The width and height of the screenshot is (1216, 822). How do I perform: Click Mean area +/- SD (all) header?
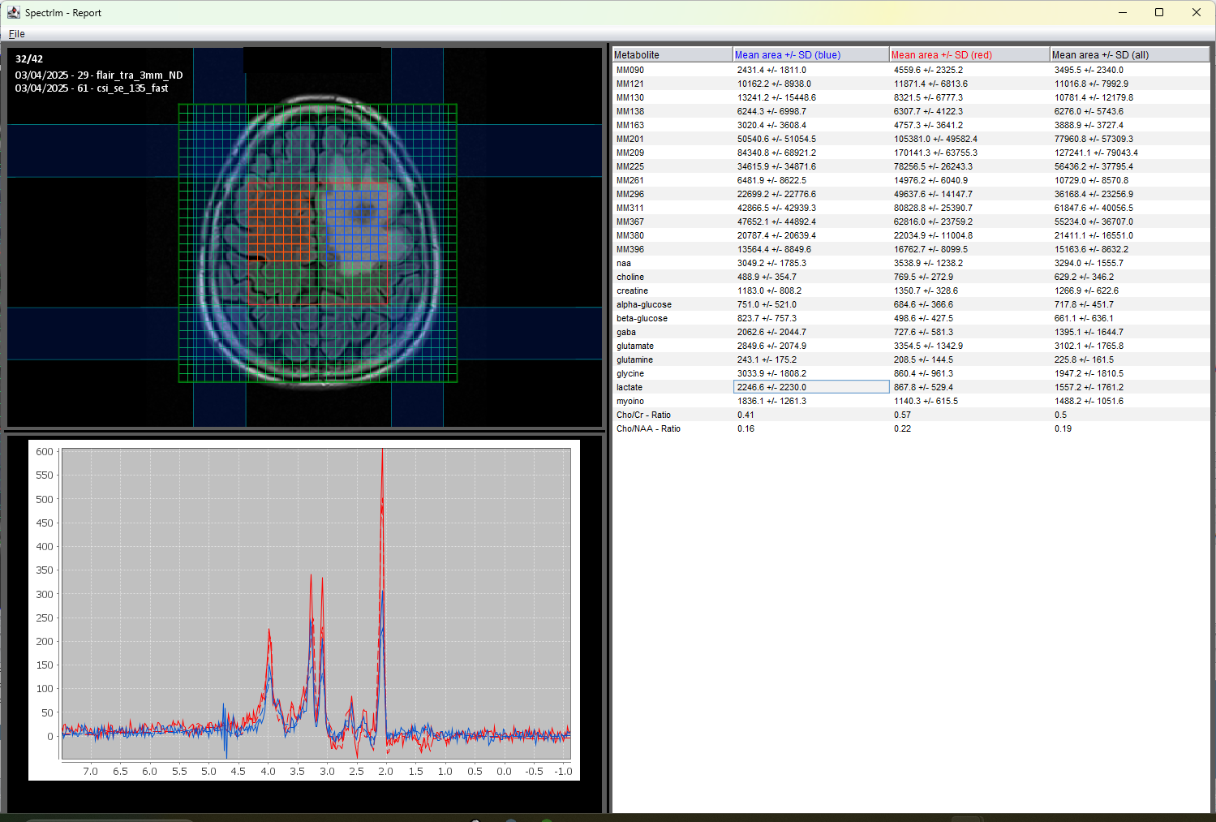click(1129, 55)
